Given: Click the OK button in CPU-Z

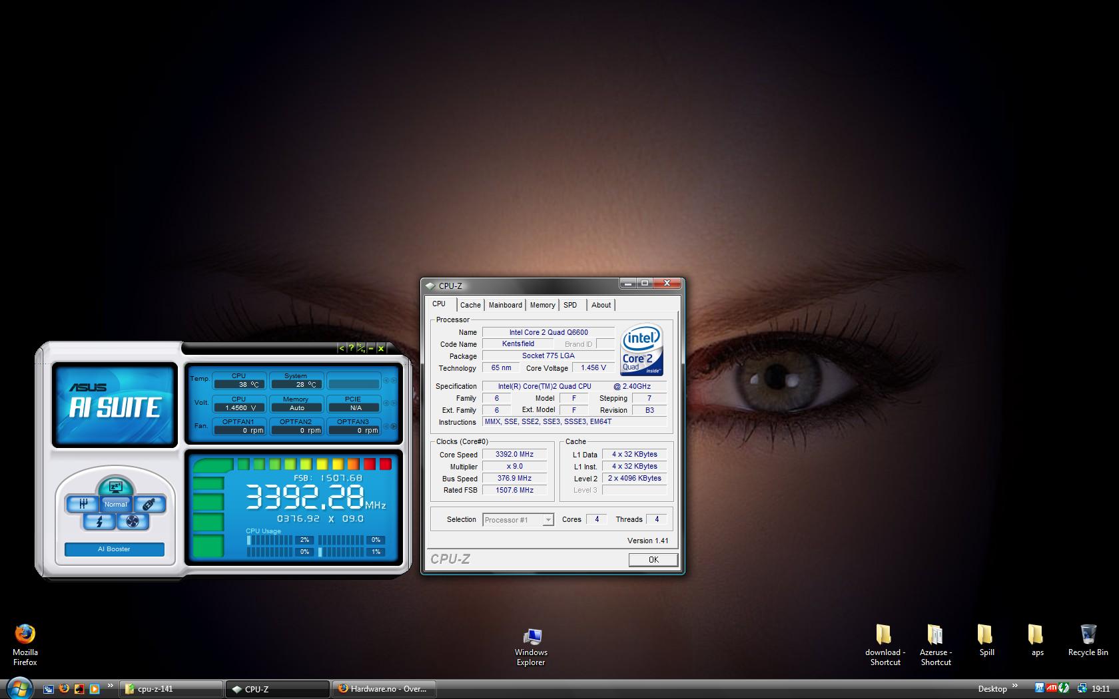Looking at the screenshot, I should tap(653, 560).
